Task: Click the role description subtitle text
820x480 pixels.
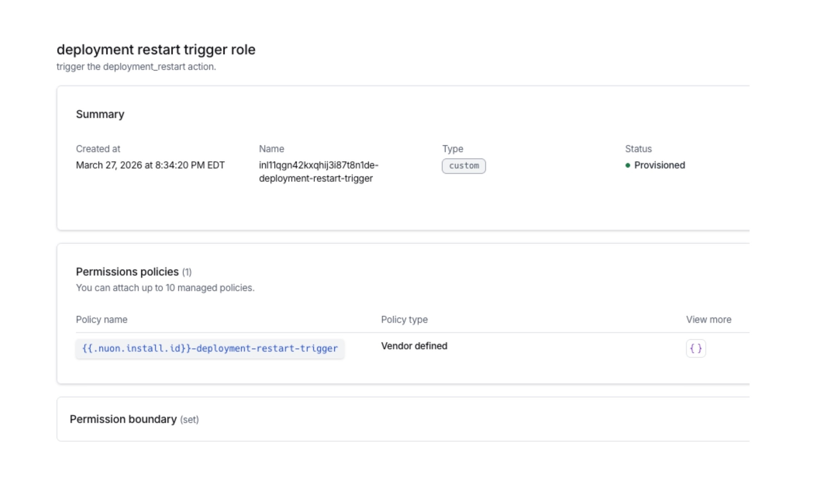Action: (x=136, y=67)
